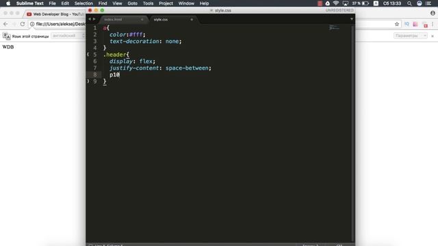This screenshot has width=438, height=246.
Task: Open the View menu
Action: pyautogui.click(x=117, y=3)
